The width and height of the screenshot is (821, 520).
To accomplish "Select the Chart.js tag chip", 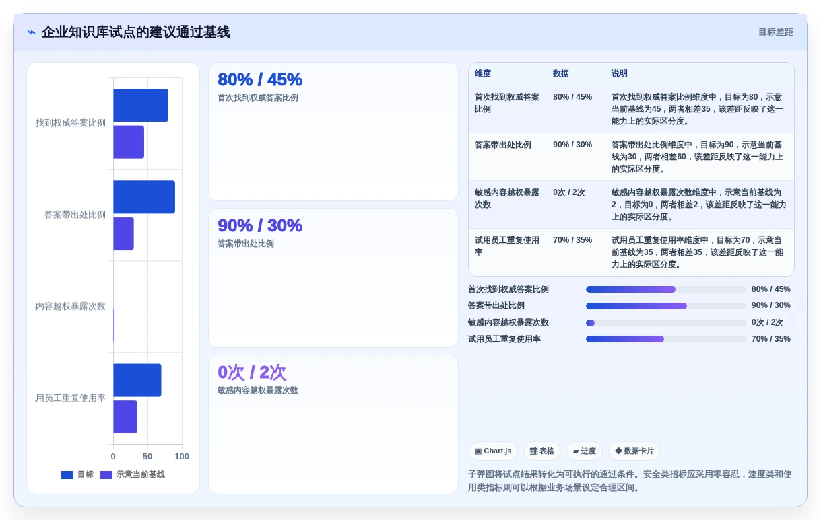I will coord(493,451).
